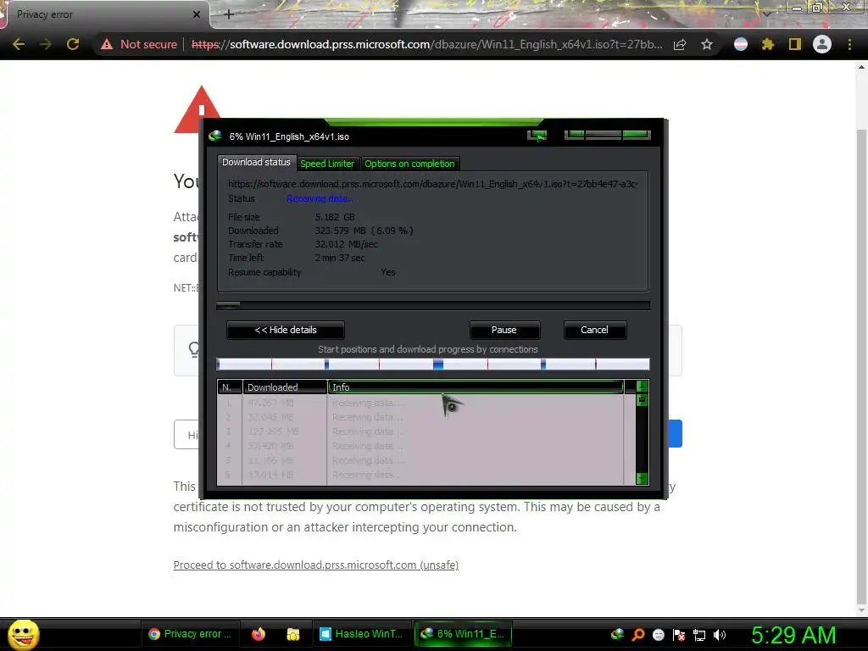Click the Hide details button
The width and height of the screenshot is (868, 651).
click(286, 330)
